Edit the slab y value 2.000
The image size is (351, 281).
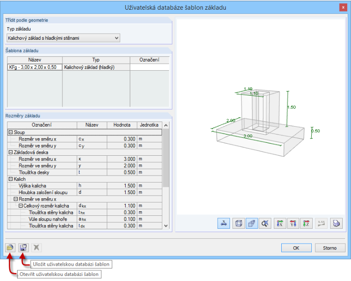click(x=122, y=165)
